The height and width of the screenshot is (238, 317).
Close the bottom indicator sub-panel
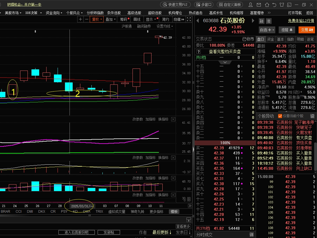173,195
